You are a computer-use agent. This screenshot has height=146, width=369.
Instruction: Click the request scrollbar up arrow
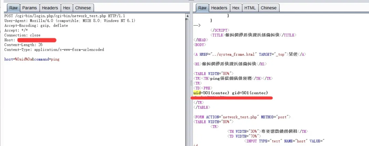click(187, 16)
